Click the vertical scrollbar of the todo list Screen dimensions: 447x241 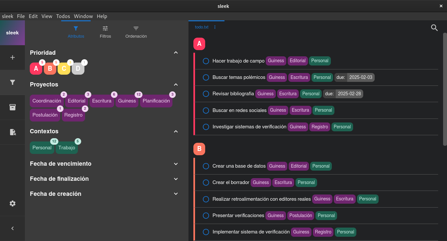point(445,88)
